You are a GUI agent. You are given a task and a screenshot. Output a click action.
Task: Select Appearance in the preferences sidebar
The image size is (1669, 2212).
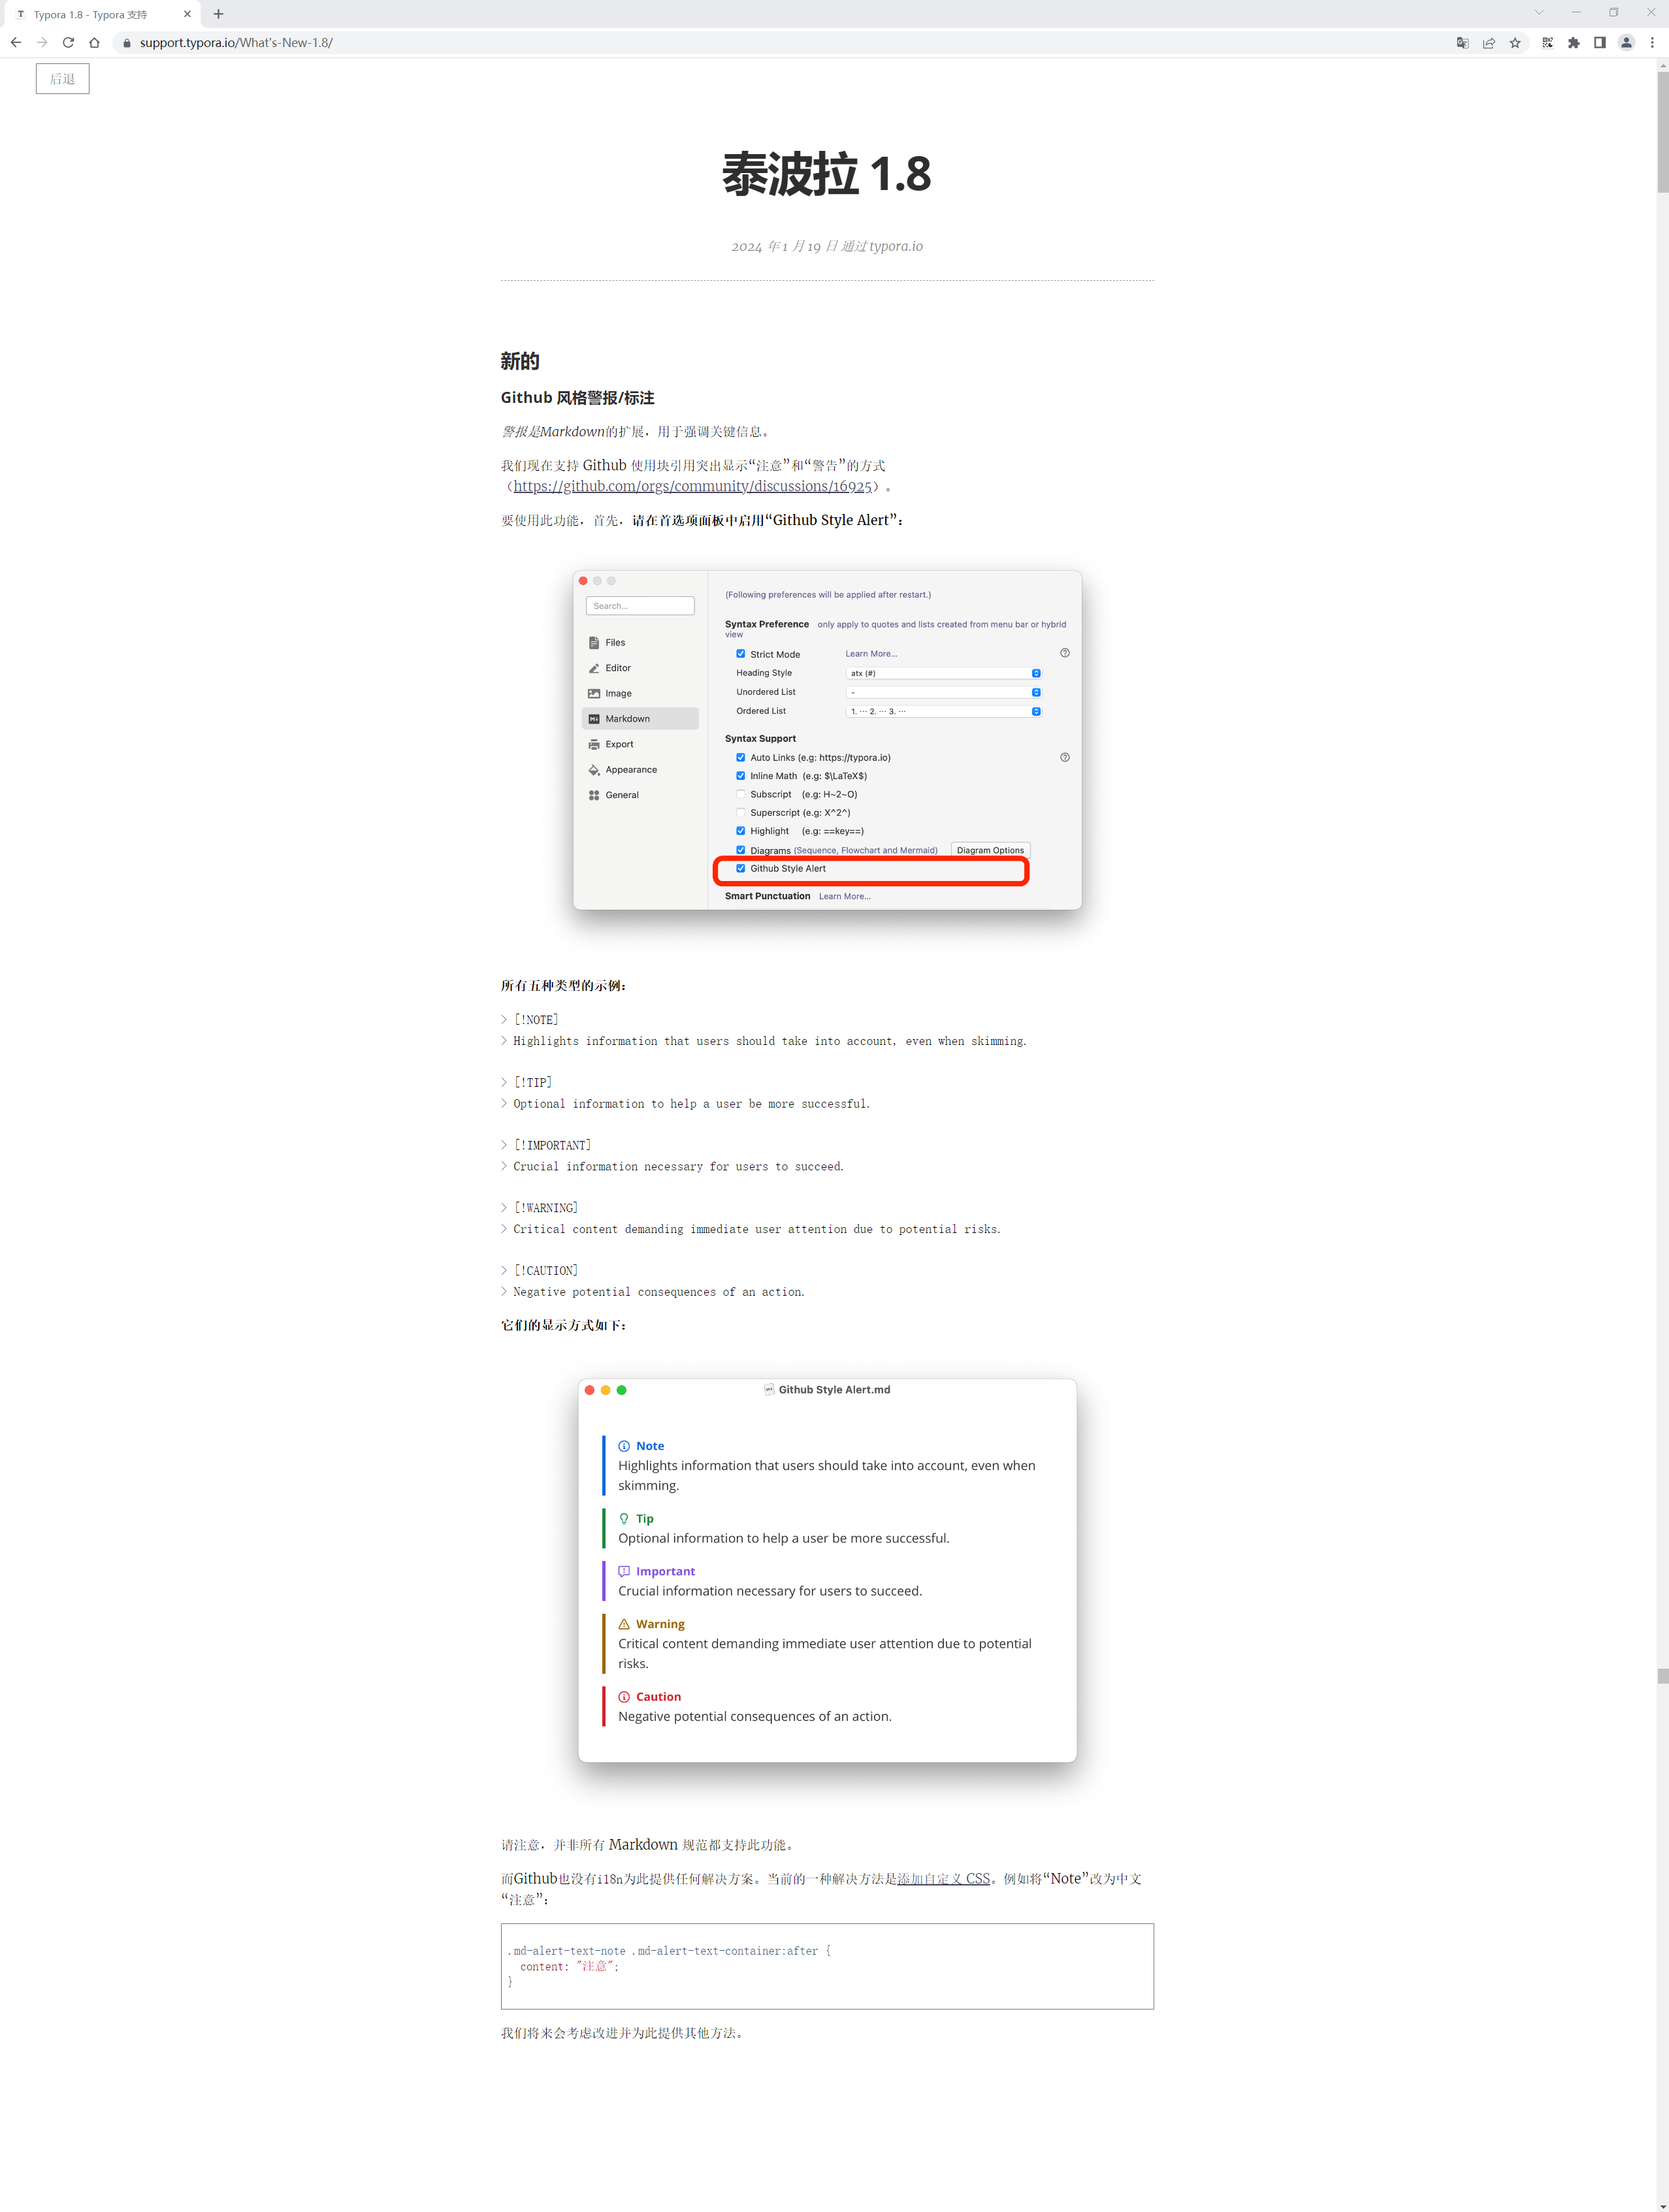tap(640, 770)
